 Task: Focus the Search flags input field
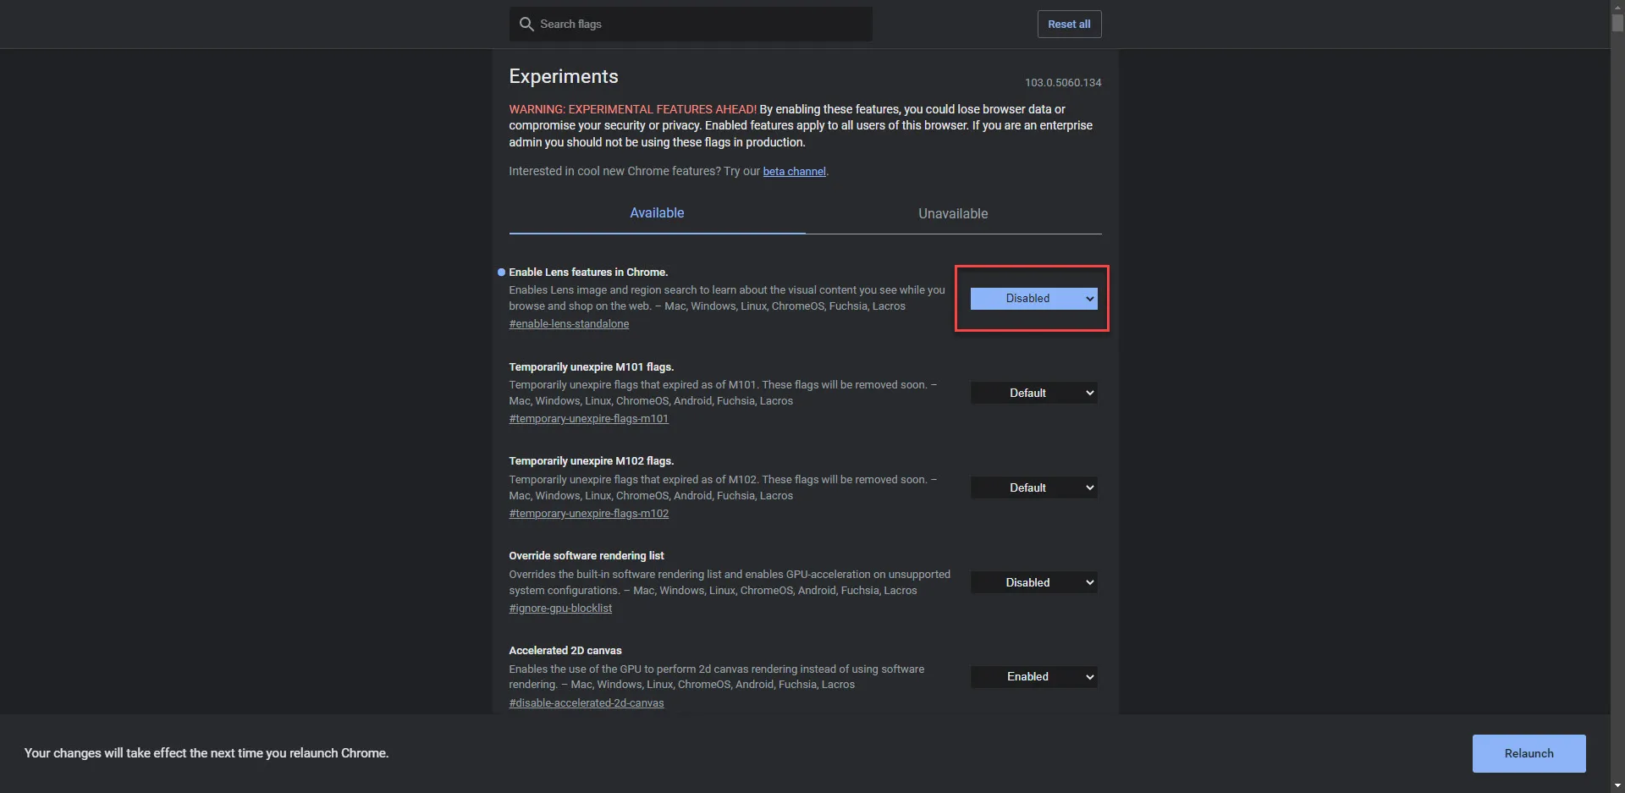pyautogui.click(x=691, y=24)
